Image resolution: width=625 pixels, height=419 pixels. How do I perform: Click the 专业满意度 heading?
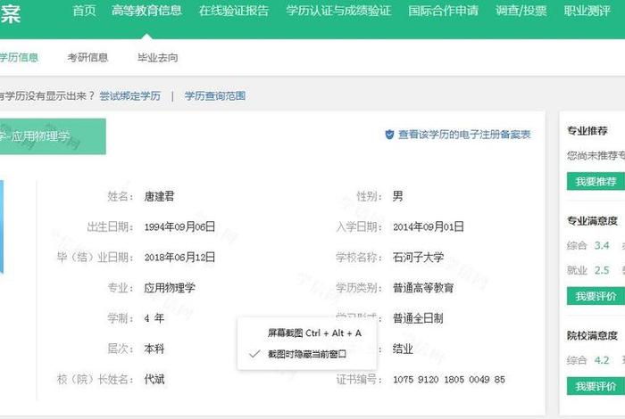click(x=592, y=221)
